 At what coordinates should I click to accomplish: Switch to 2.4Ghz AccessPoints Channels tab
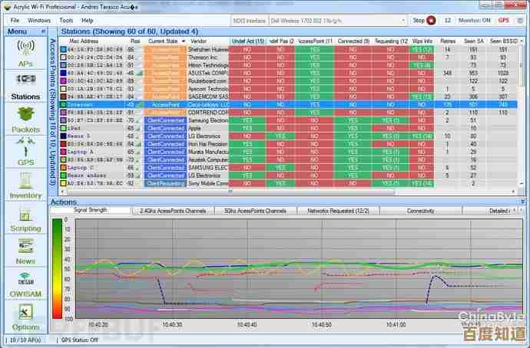pyautogui.click(x=174, y=210)
